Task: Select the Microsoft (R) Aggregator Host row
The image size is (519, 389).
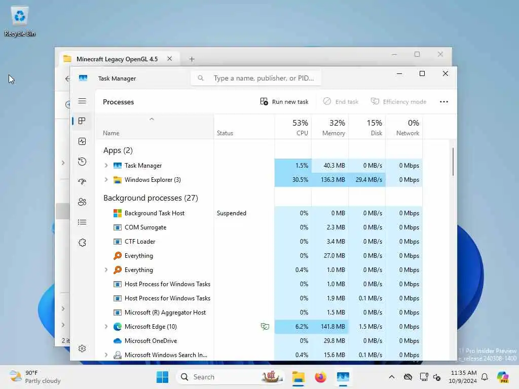Action: click(x=259, y=313)
